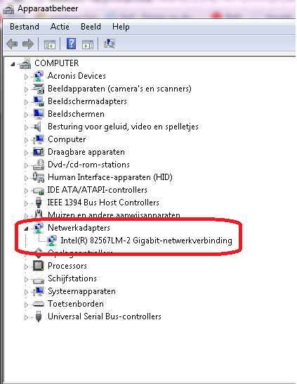Click the Back arrow toolbar icon
The height and width of the screenshot is (384, 297).
pos(12,44)
